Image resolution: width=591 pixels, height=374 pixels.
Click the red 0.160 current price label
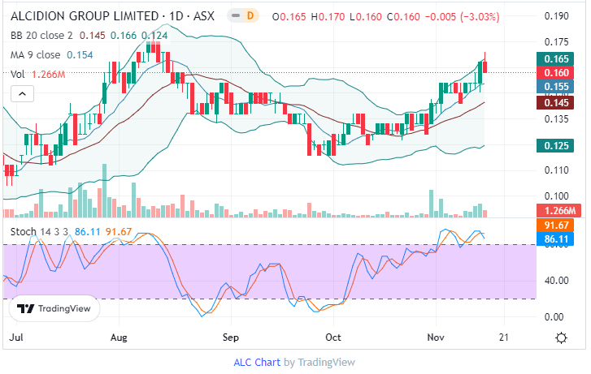tap(556, 72)
